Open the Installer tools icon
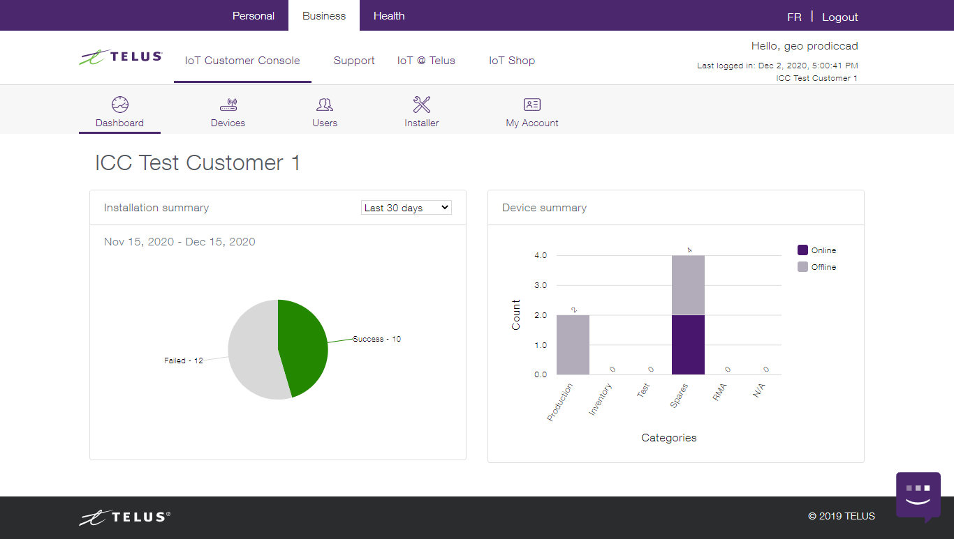This screenshot has width=954, height=539. (422, 105)
